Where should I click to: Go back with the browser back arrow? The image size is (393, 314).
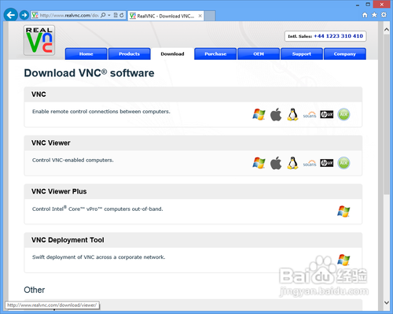(11, 15)
